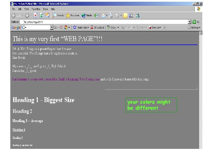Open the View menu
This screenshot has height=154, width=206.
(x=26, y=9)
